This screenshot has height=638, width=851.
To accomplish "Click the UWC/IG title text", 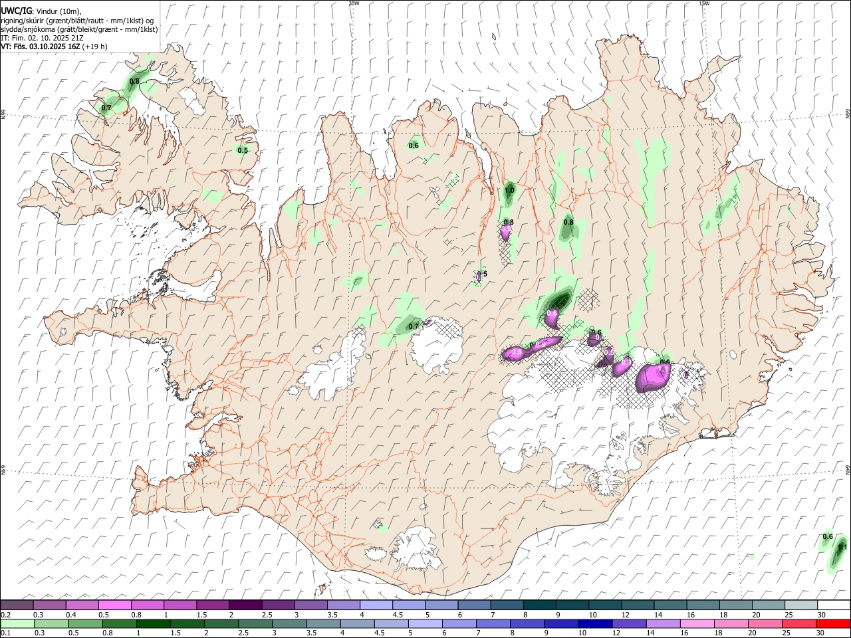I will tap(16, 11).
